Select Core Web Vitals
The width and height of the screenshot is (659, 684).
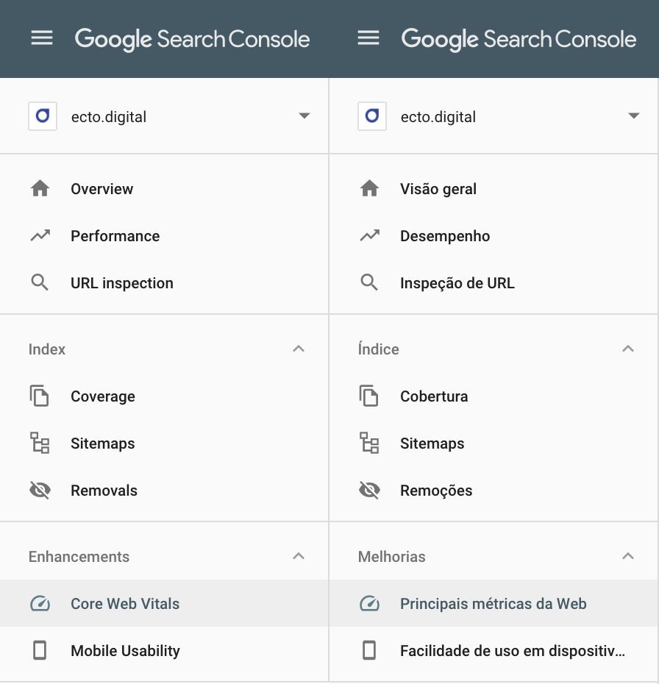pos(125,604)
